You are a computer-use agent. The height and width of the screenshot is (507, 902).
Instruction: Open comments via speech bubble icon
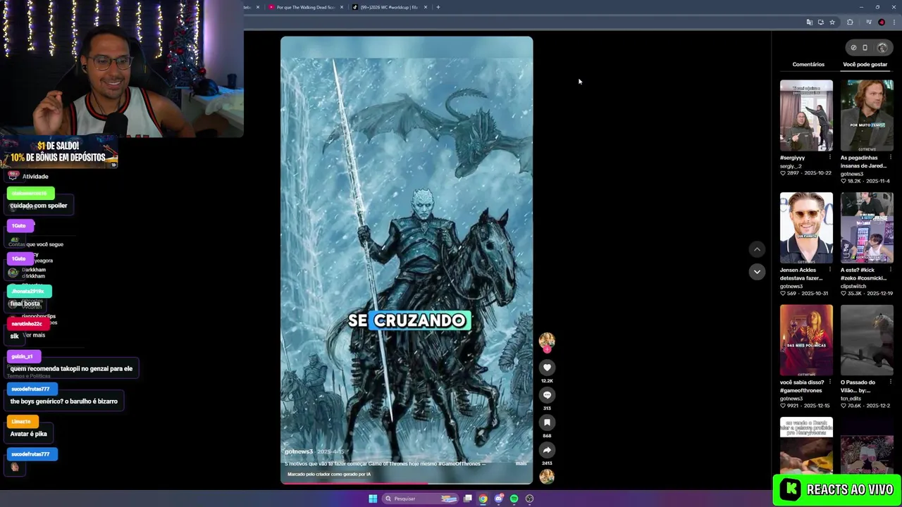point(547,395)
